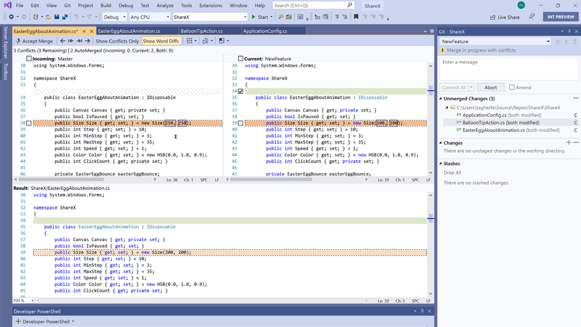This screenshot has width=581, height=327.
Task: Jump to last conflict arrow
Action: coord(79,41)
